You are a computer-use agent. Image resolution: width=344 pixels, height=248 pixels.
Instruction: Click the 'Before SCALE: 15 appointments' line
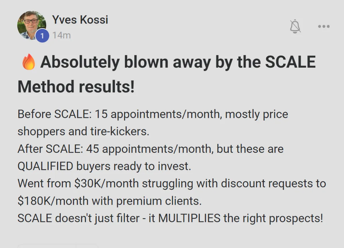pyautogui.click(x=153, y=114)
